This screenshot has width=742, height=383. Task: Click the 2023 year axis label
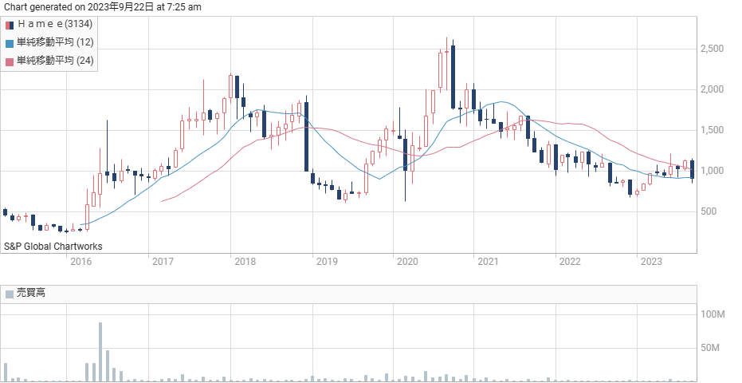tap(650, 261)
